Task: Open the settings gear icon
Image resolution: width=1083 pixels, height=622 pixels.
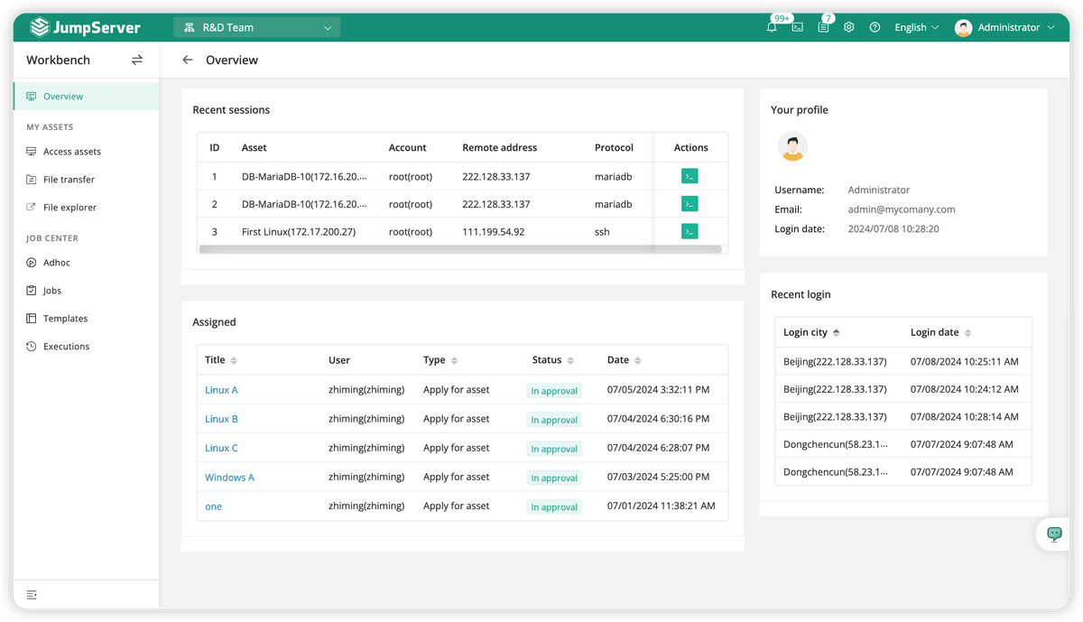Action: (x=849, y=28)
